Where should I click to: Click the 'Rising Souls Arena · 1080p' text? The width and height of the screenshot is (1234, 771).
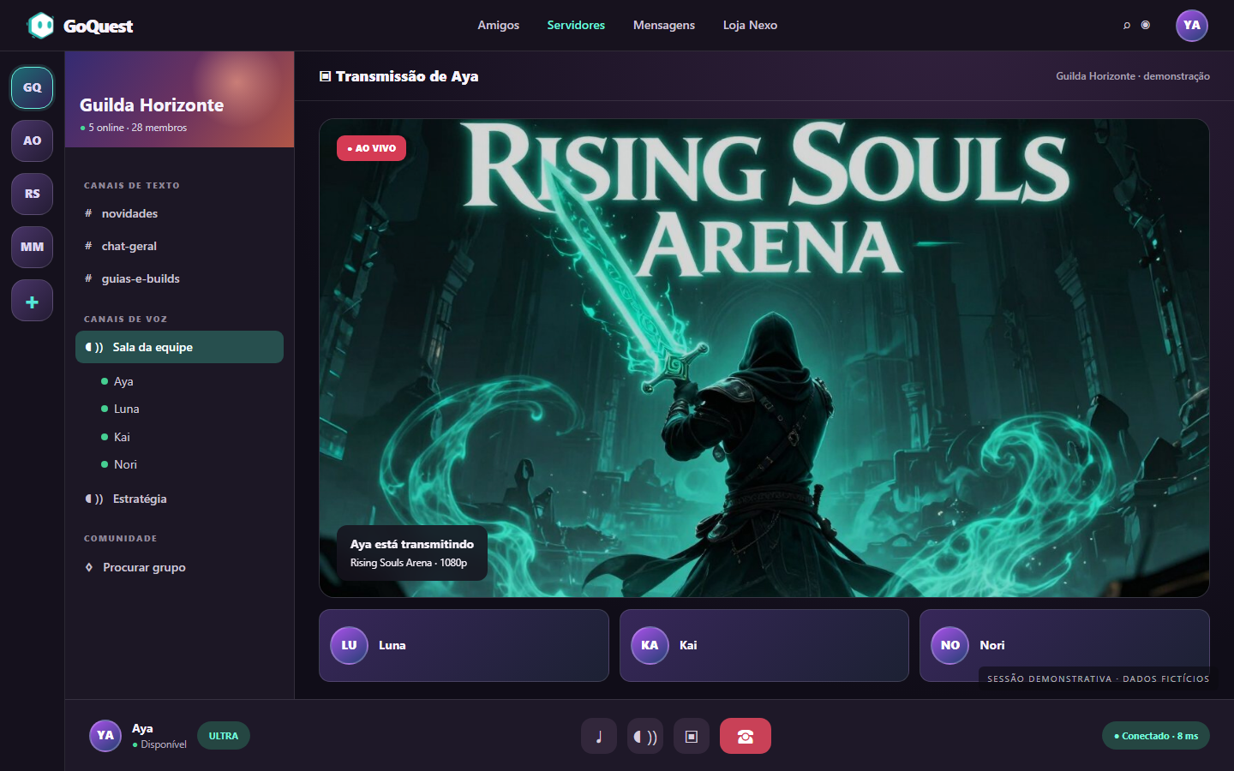[409, 563]
